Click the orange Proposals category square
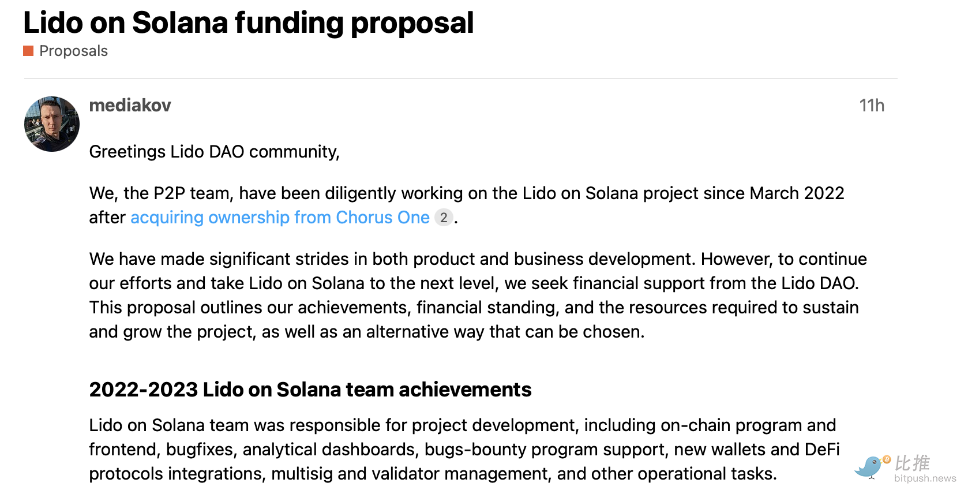 point(28,51)
